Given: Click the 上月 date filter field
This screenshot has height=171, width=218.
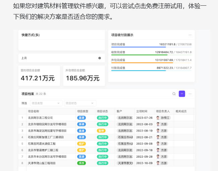Looking at the screenshot, I should [x=62, y=58].
